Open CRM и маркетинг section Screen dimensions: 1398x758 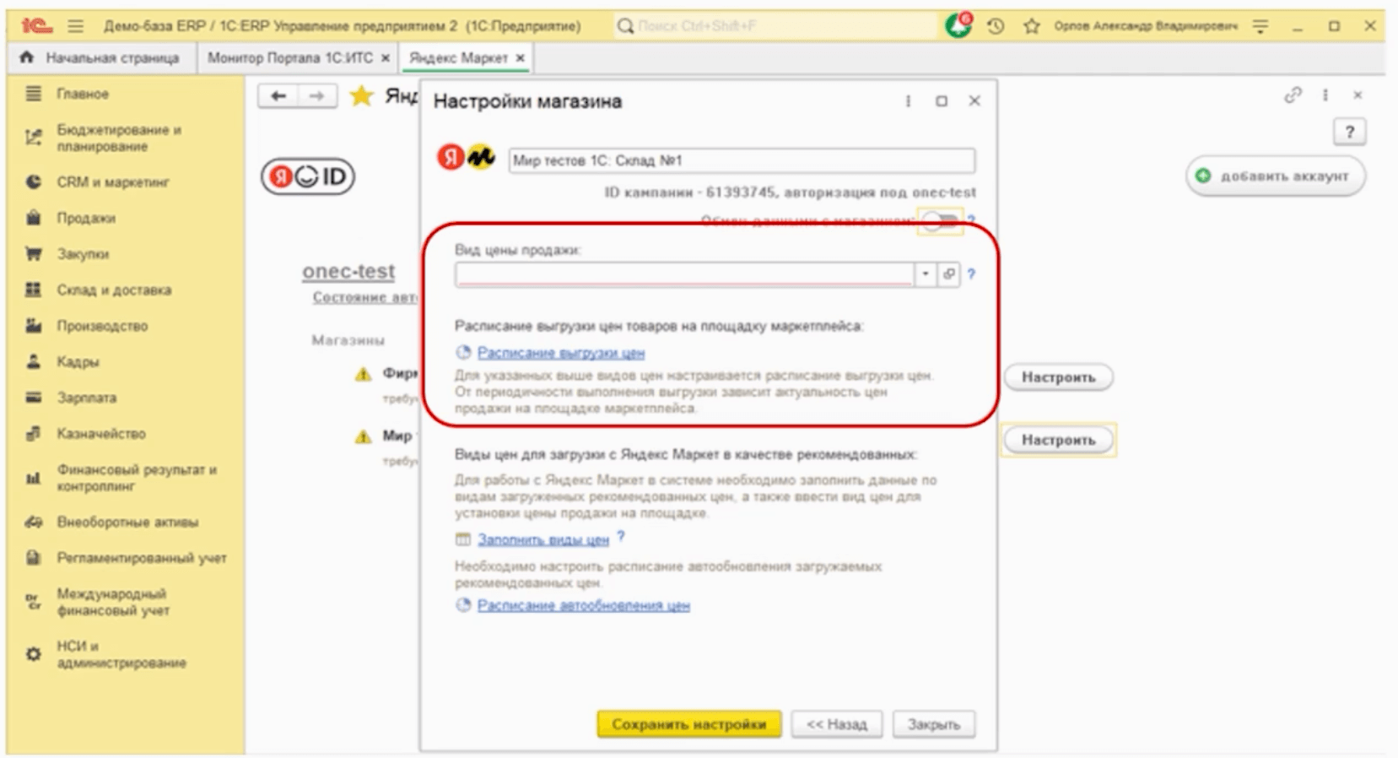coord(113,181)
